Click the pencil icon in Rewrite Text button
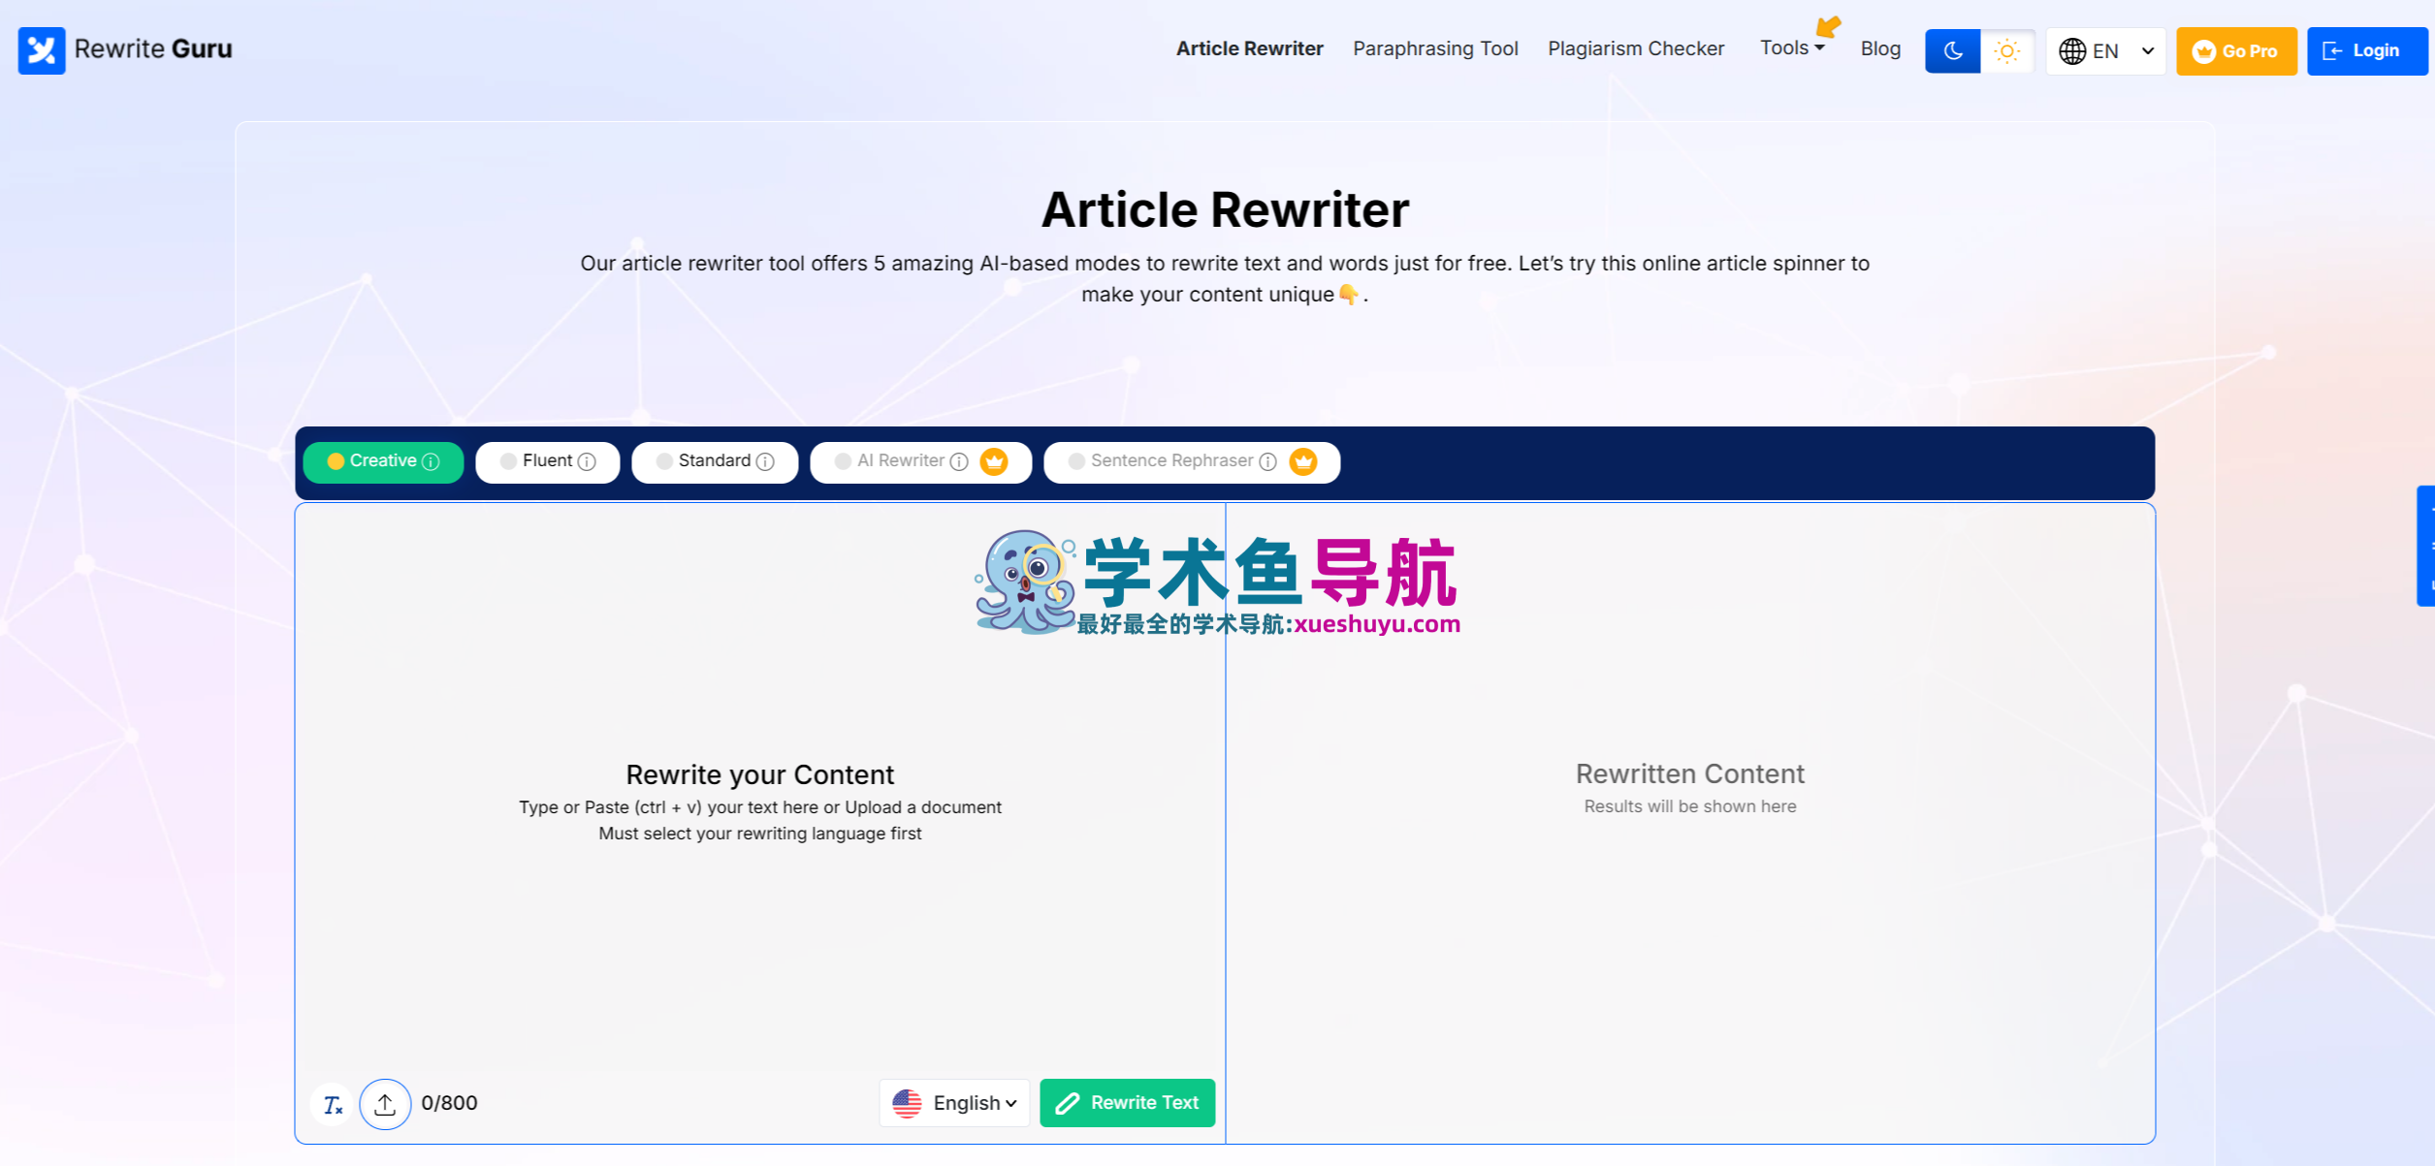The image size is (2435, 1166). (1067, 1103)
